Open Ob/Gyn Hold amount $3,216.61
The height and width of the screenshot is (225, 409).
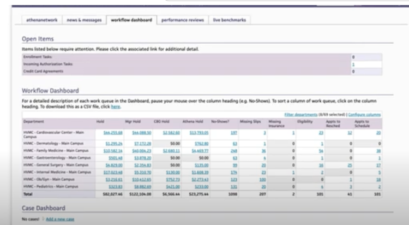(114, 180)
